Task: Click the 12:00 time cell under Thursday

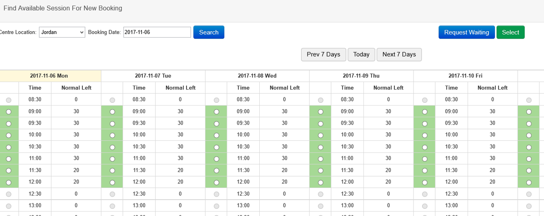Action: [348, 182]
